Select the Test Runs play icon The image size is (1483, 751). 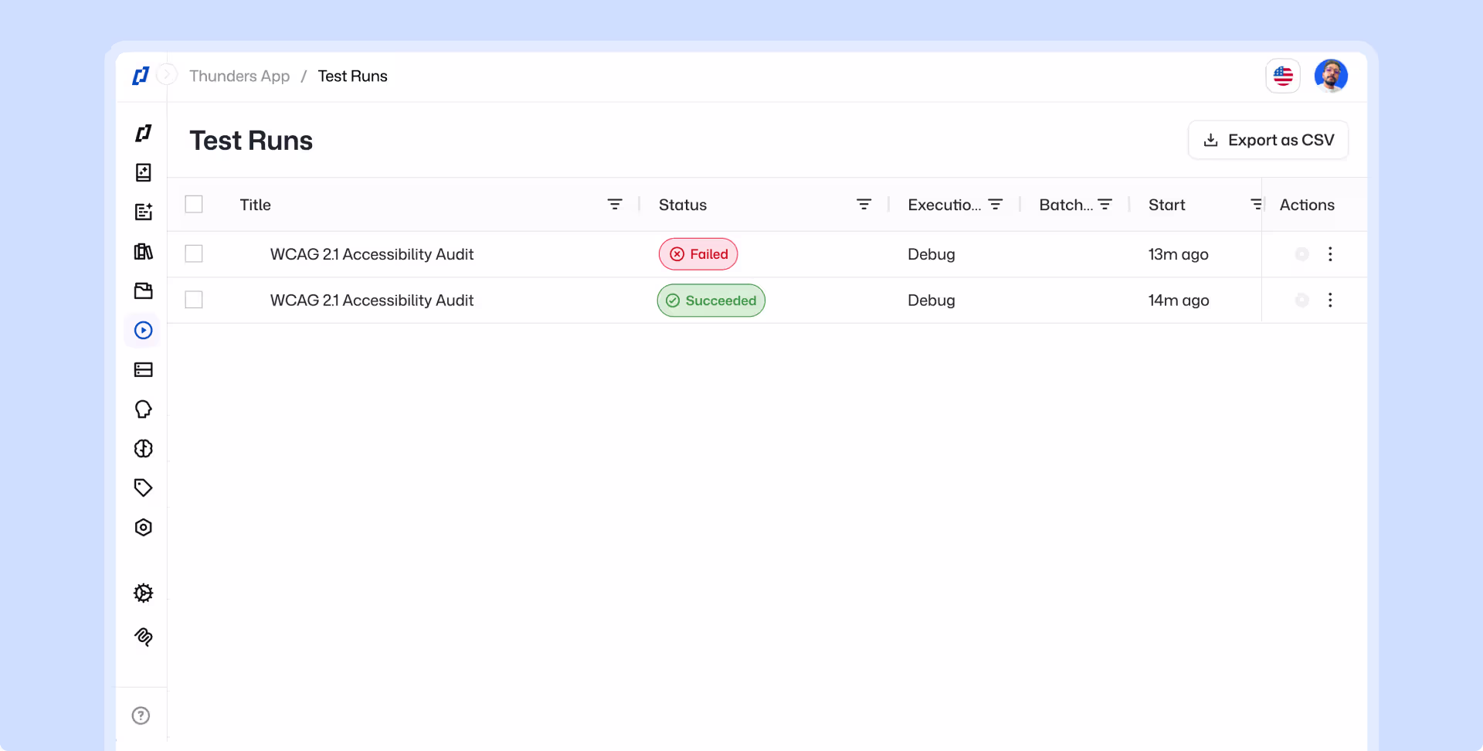[x=144, y=330]
